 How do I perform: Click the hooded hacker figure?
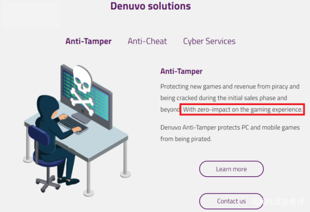(53, 135)
